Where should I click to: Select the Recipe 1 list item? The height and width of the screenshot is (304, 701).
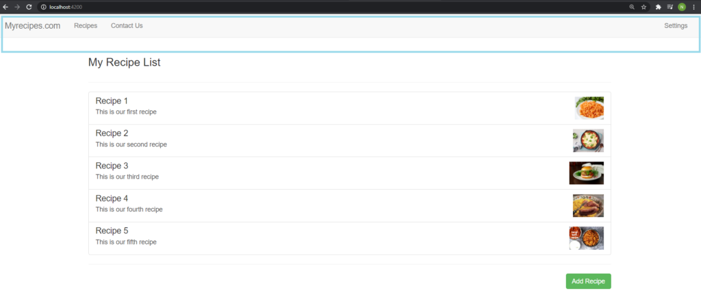pyautogui.click(x=350, y=108)
